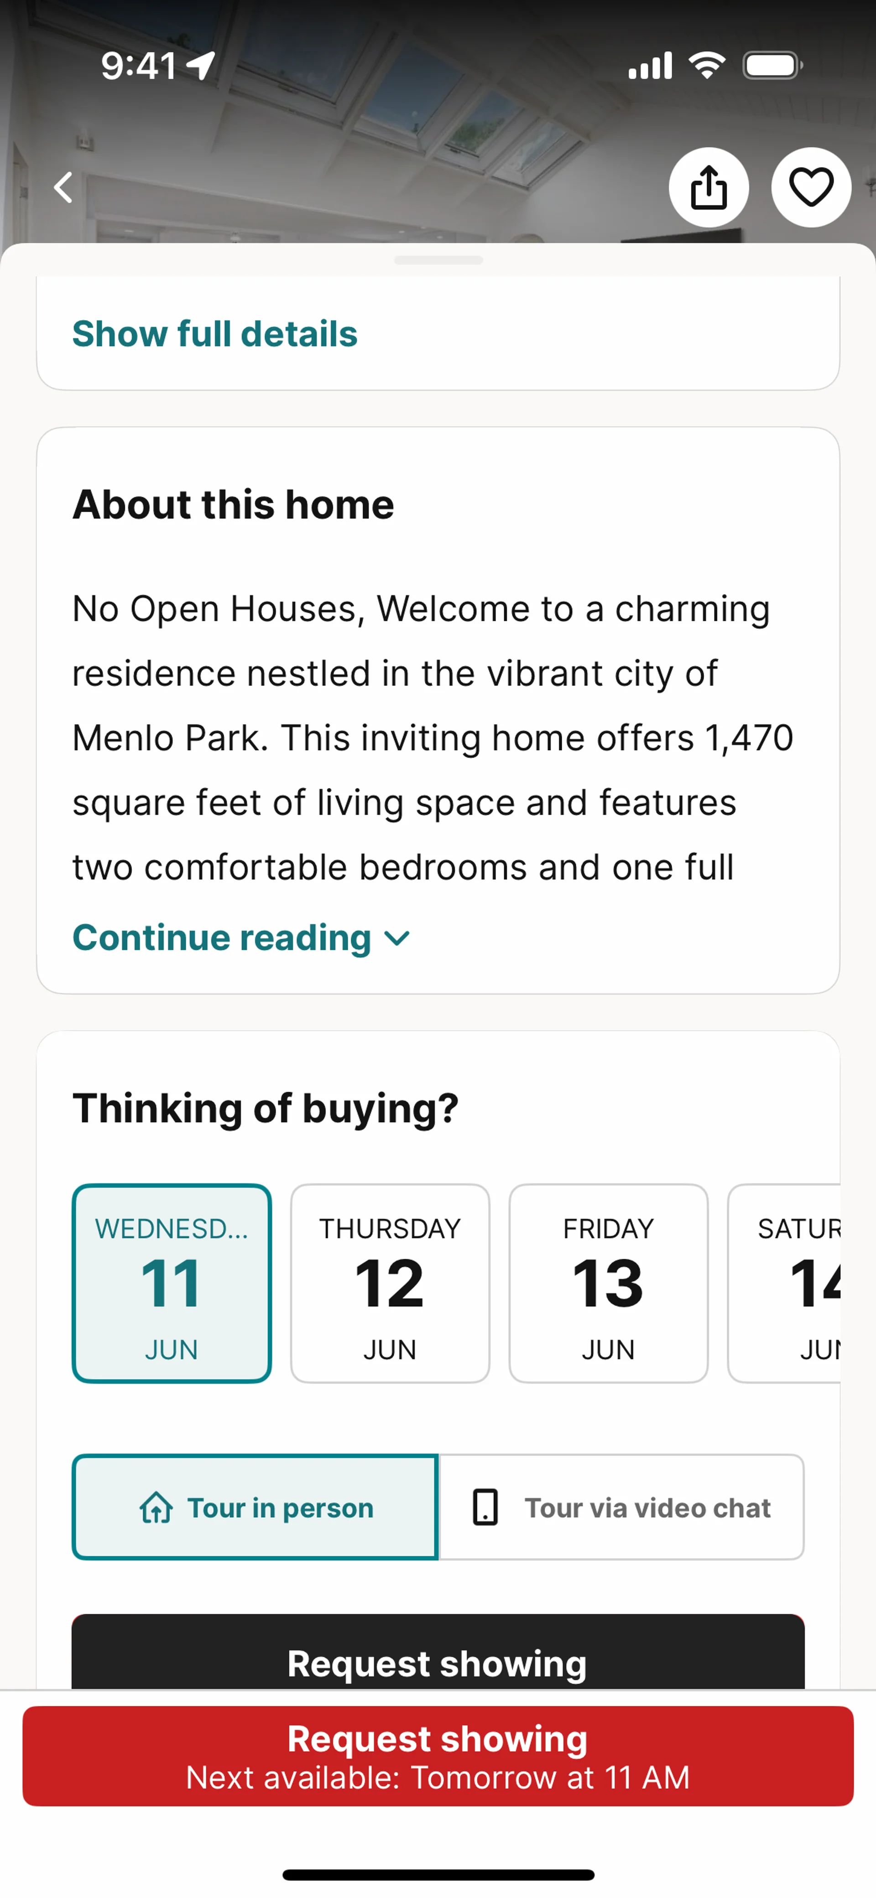Select Tour in person option
The image size is (876, 1898).
pyautogui.click(x=255, y=1507)
